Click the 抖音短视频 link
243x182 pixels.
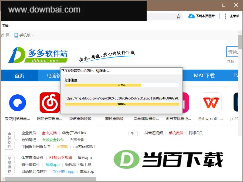pos(154,133)
